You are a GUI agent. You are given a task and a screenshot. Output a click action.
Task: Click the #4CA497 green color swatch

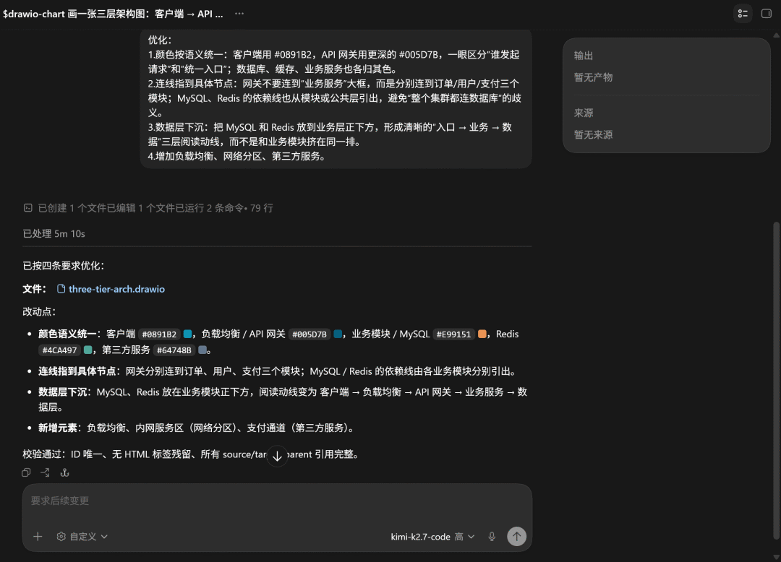88,350
